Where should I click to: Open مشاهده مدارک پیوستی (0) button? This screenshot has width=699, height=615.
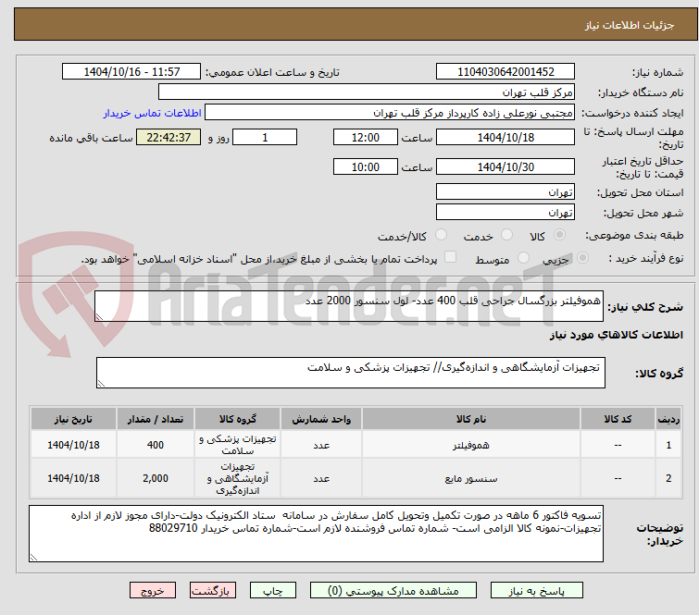pos(393,591)
